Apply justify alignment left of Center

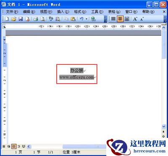coord(113,19)
